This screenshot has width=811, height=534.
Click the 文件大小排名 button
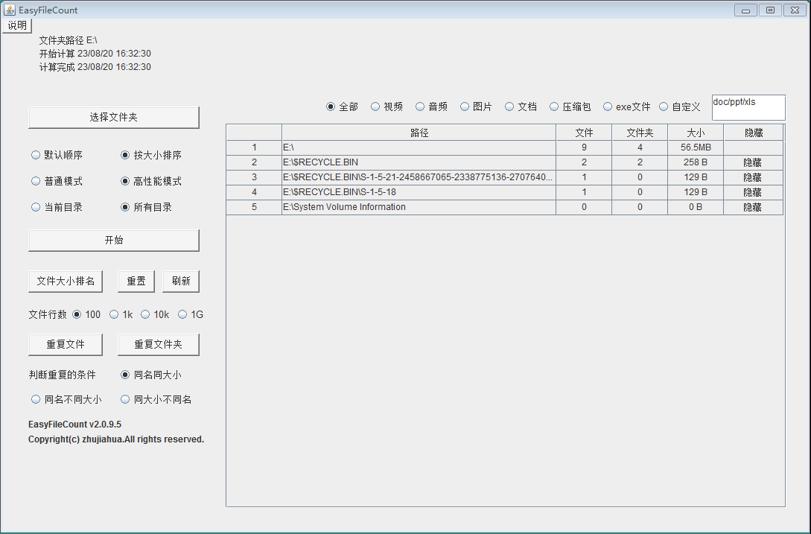pyautogui.click(x=66, y=282)
